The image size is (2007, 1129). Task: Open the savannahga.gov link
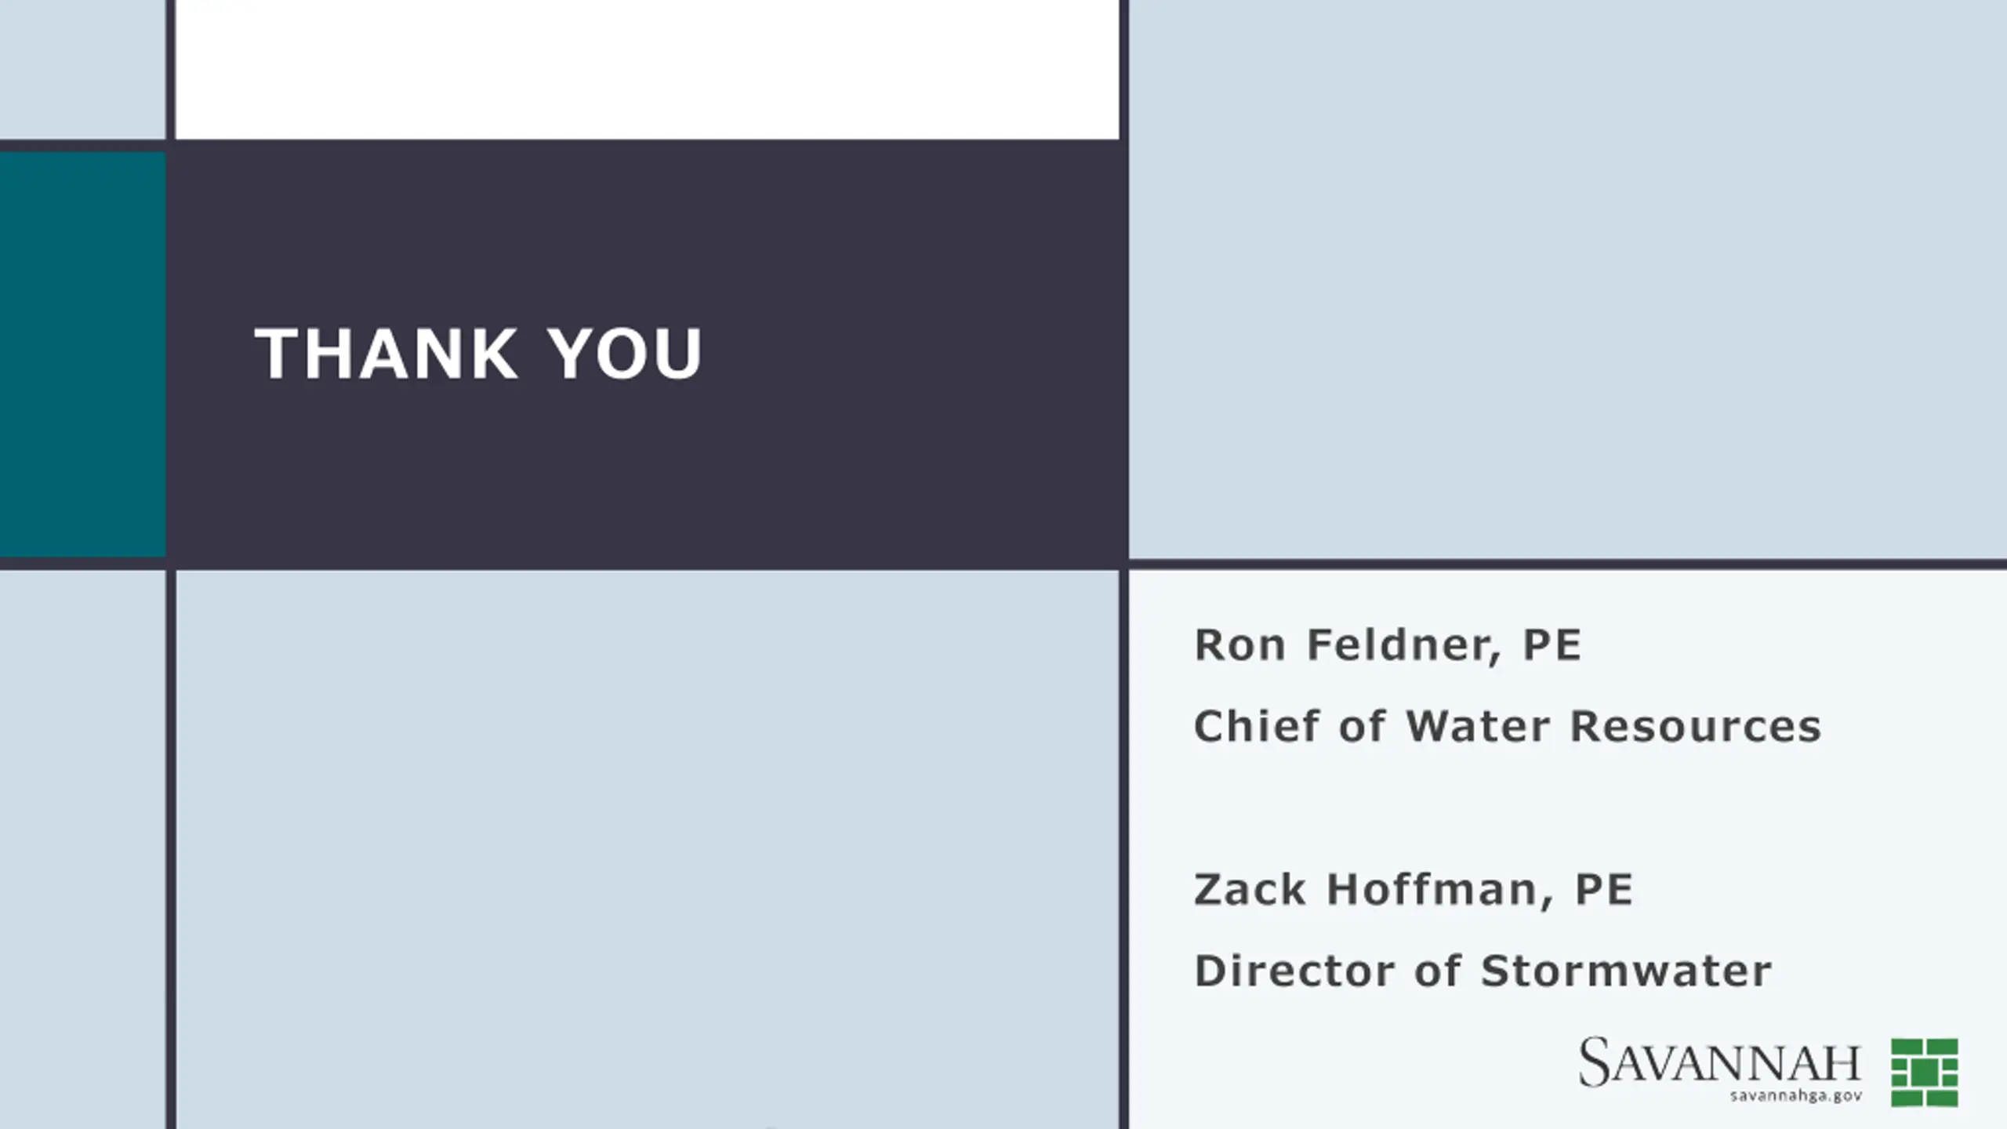pyautogui.click(x=1796, y=1096)
